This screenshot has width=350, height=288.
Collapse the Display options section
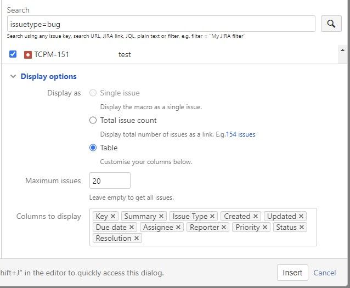pyautogui.click(x=13, y=76)
